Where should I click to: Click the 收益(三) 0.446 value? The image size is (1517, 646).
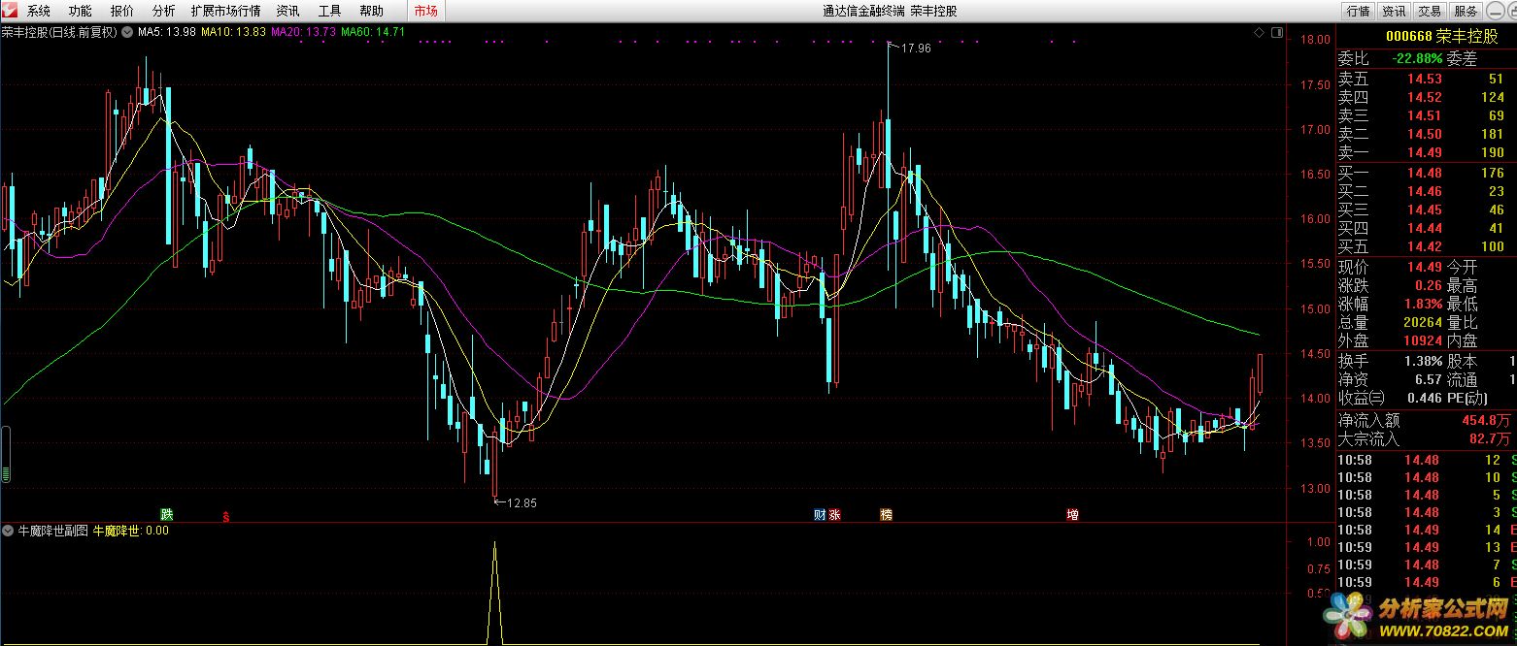coord(1425,398)
